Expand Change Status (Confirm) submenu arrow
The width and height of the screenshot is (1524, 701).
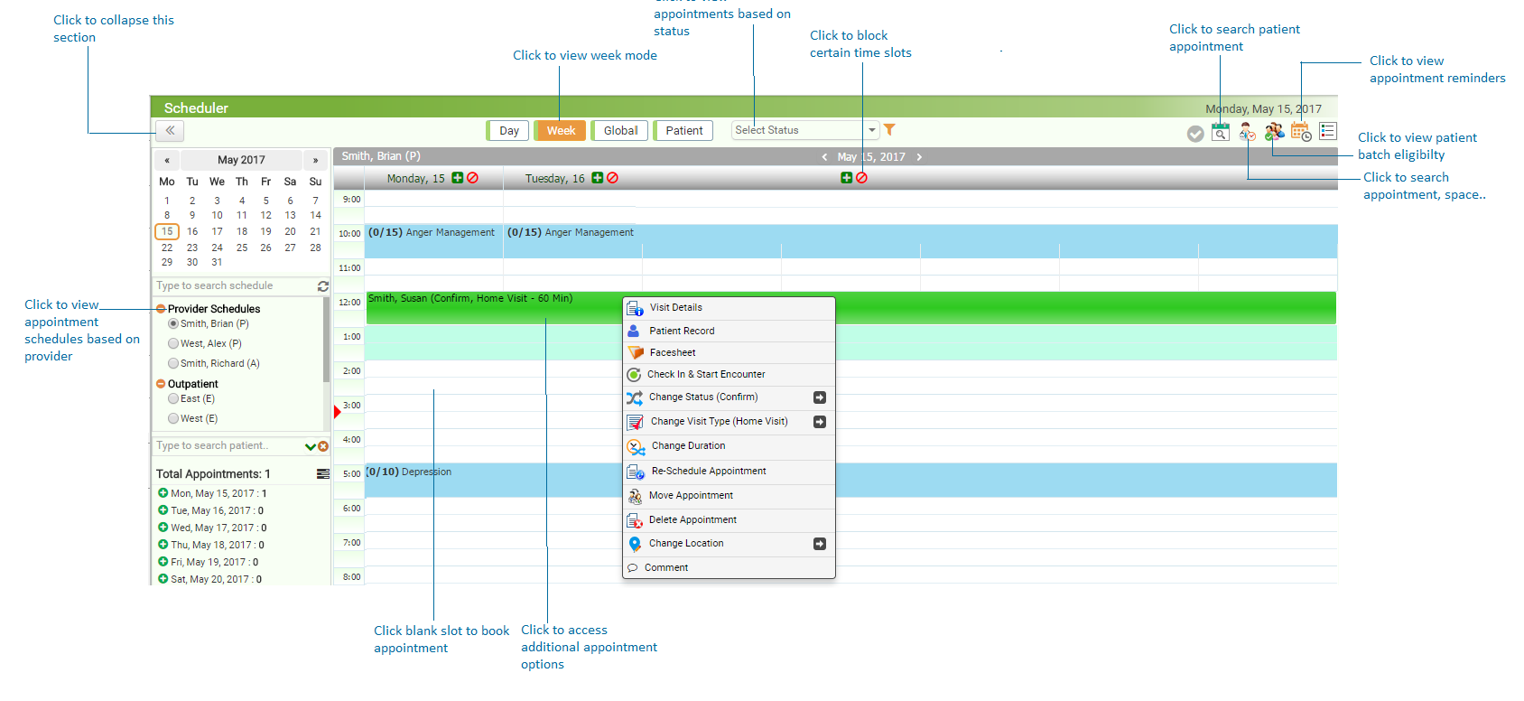(819, 397)
